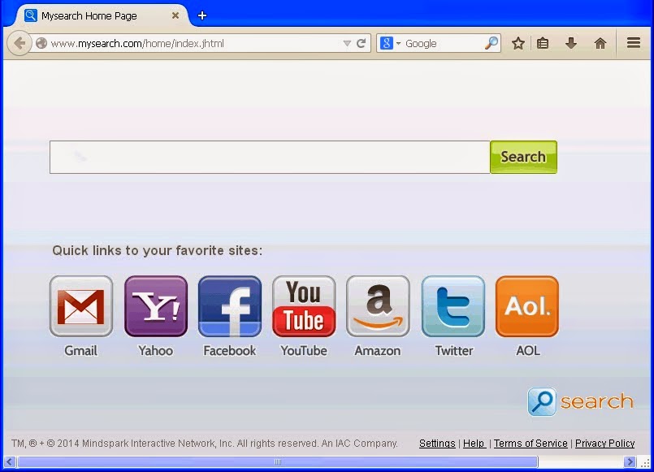Open the Gmail quick link icon
Screen dimensions: 654x472
pos(81,306)
